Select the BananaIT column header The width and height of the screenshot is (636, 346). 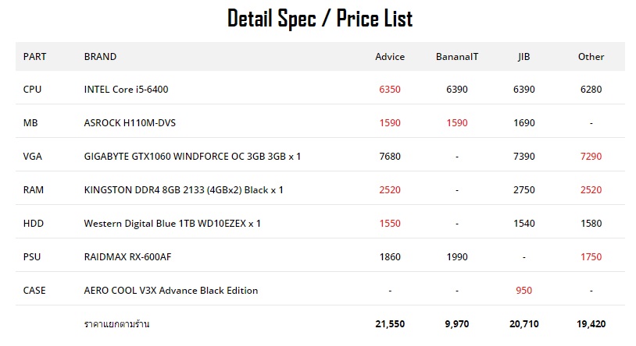click(457, 56)
